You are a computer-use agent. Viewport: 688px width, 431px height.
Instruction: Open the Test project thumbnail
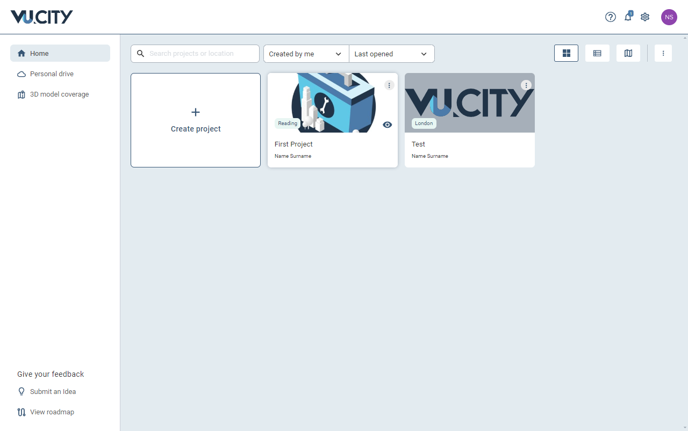pos(470,103)
